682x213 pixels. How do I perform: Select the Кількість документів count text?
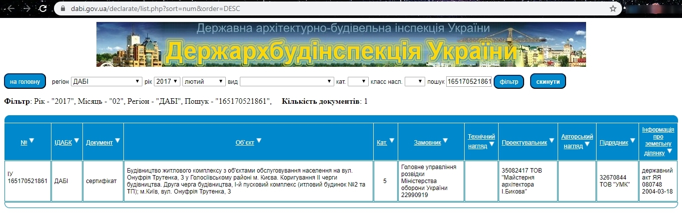pos(325,102)
